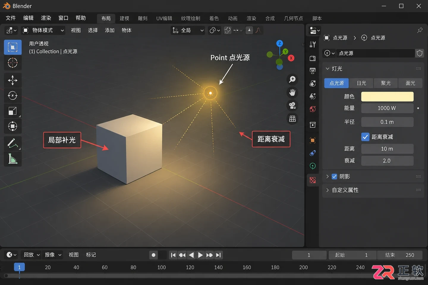The image size is (428, 285).
Task: Select the Annotate pencil tool
Action: (x=12, y=143)
